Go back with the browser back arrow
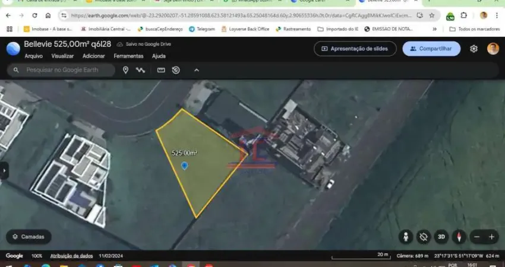Screen dimensions: 505x267 tap(8, 15)
